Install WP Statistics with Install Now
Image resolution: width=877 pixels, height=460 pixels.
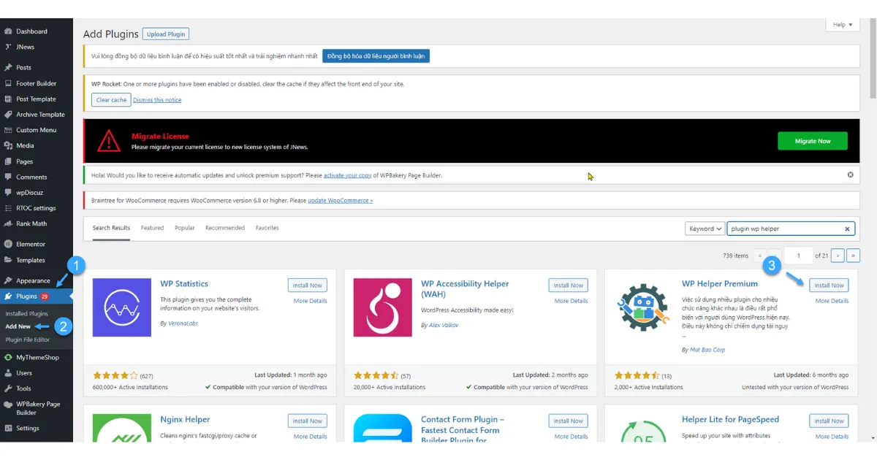[308, 285]
